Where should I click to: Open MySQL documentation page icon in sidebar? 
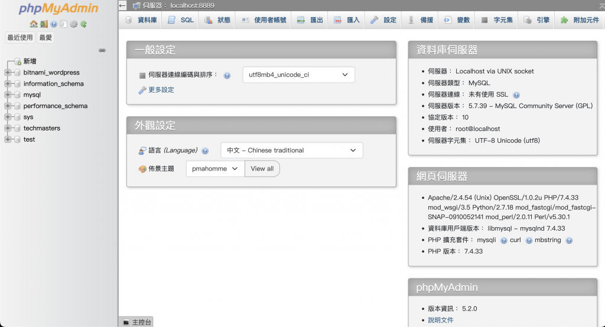click(x=63, y=24)
